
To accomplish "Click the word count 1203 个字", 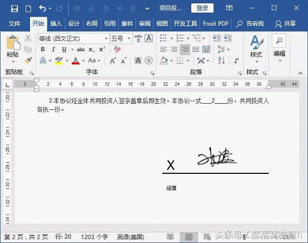I will [95, 237].
